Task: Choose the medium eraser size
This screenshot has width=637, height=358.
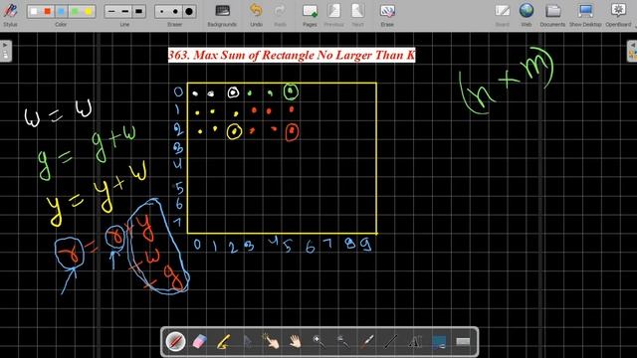Action: click(x=175, y=11)
